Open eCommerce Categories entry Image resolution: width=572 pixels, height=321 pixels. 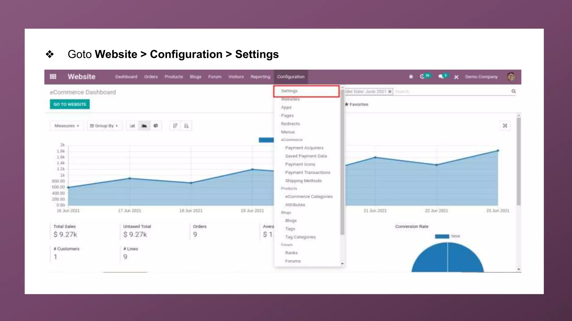pyautogui.click(x=309, y=196)
